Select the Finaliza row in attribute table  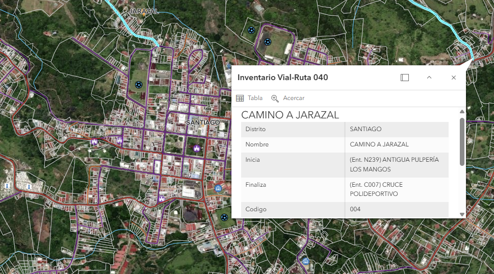(345, 189)
